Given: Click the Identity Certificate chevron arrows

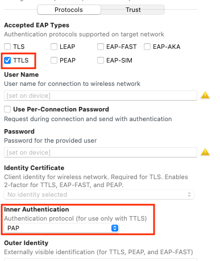Looking at the screenshot, I should [189, 194].
